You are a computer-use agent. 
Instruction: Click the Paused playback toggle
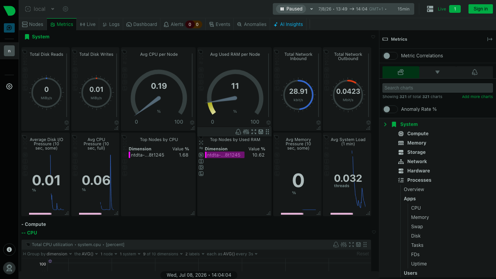[291, 9]
